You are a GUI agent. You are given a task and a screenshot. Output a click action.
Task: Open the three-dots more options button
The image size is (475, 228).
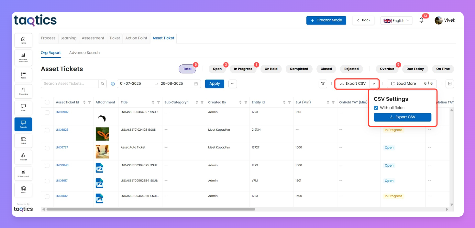coord(232,84)
